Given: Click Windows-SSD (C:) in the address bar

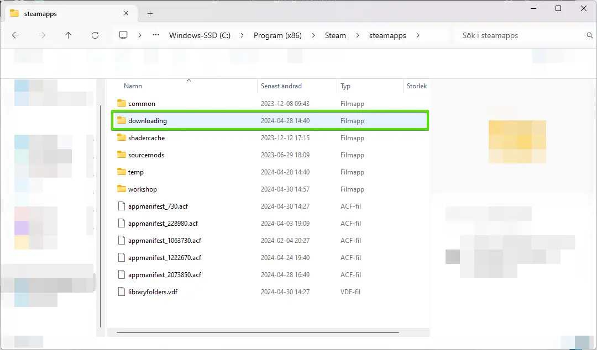Looking at the screenshot, I should (200, 35).
